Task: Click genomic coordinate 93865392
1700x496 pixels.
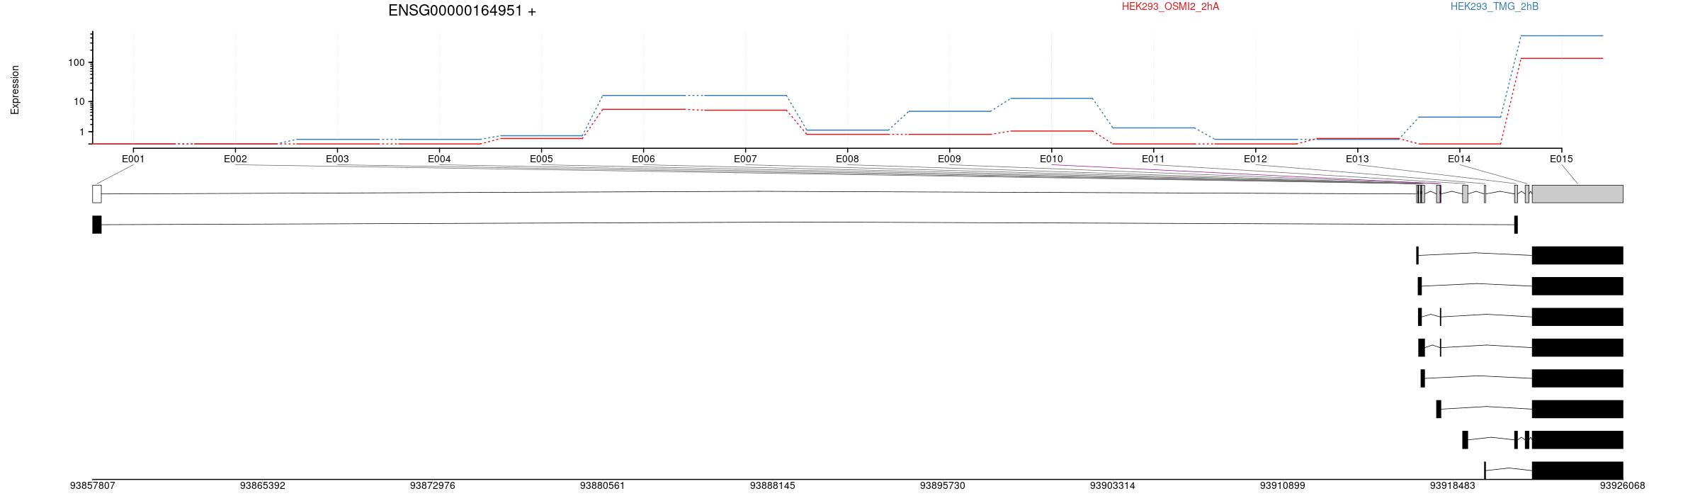Action: click(x=263, y=486)
